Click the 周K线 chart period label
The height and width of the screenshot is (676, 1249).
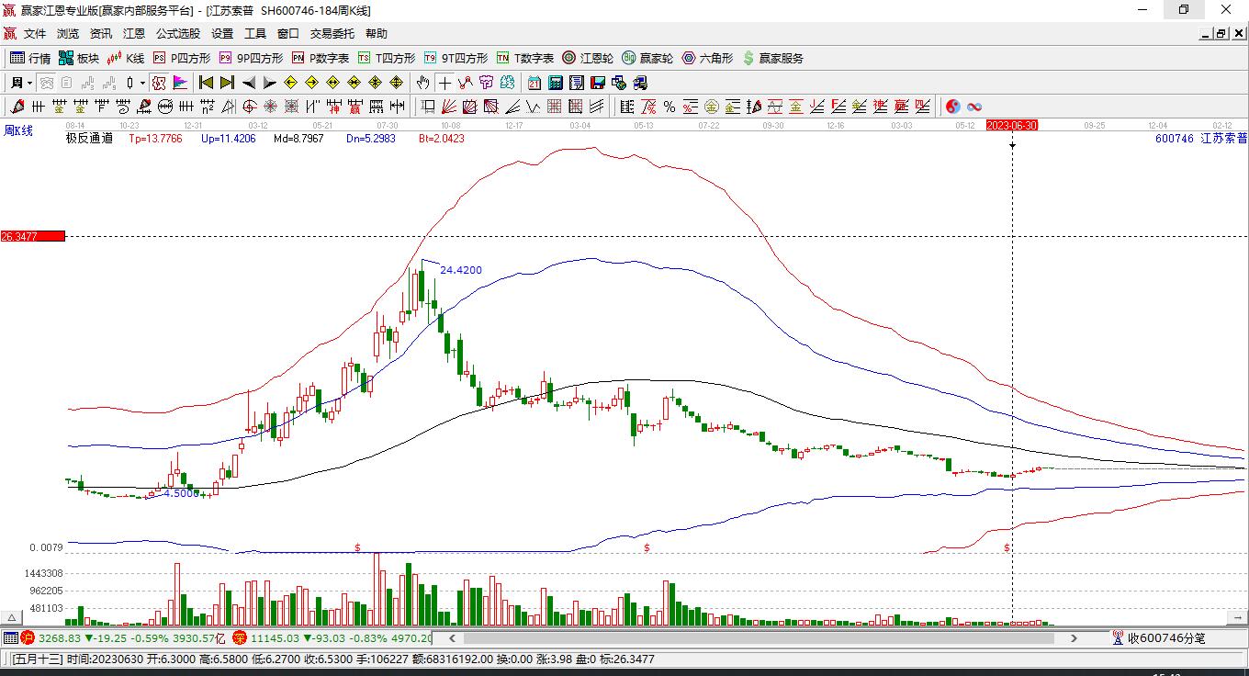[x=18, y=130]
